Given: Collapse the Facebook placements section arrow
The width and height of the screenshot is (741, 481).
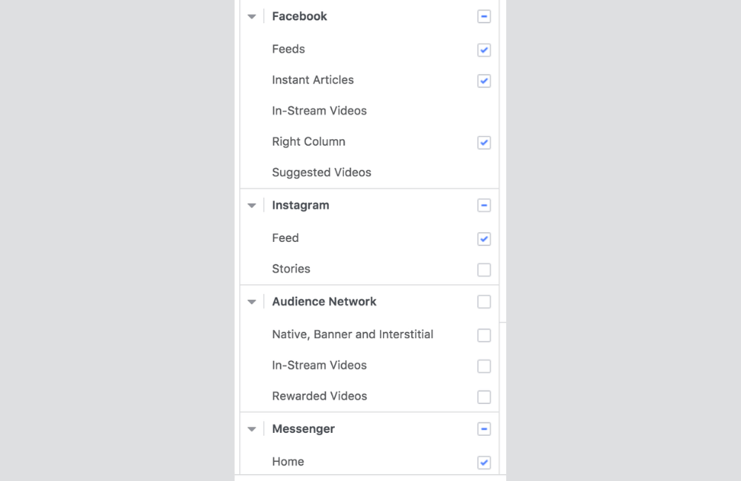Looking at the screenshot, I should (252, 16).
